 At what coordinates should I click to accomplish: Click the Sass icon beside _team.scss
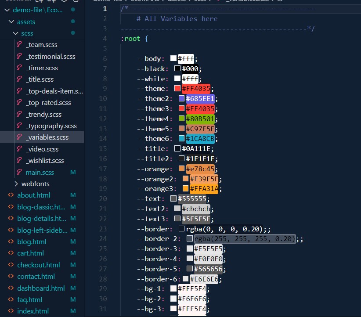[x=19, y=45]
